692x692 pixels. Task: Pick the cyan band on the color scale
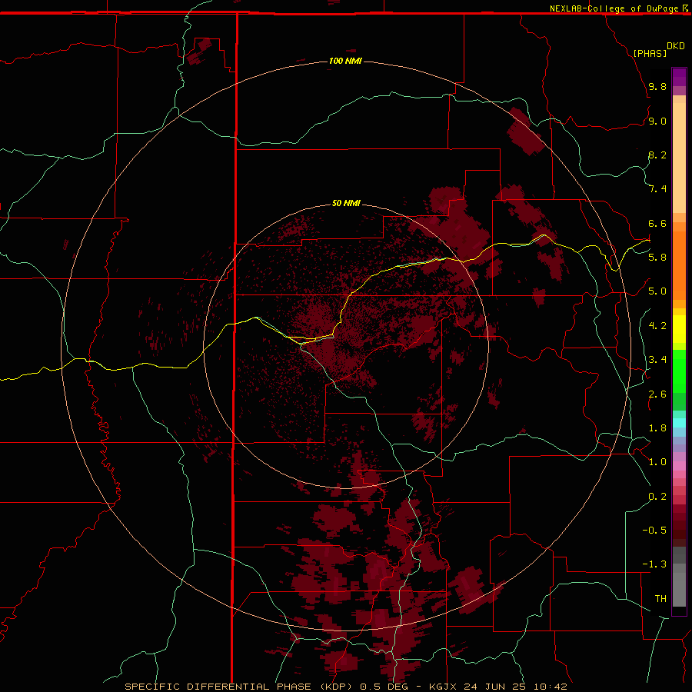(679, 423)
